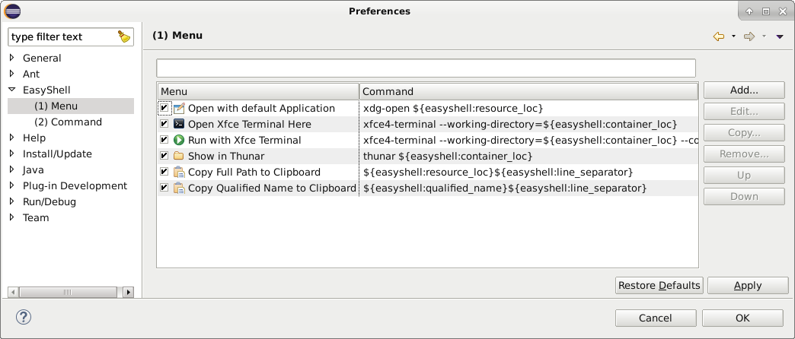
Task: Click the Copy Qualified Name clipboard icon
Action: click(179, 189)
